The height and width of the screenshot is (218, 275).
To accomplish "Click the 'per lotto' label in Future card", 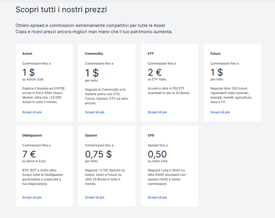I will 217,79.
